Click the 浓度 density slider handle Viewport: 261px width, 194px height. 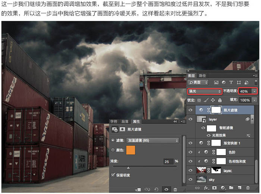(x=128, y=168)
